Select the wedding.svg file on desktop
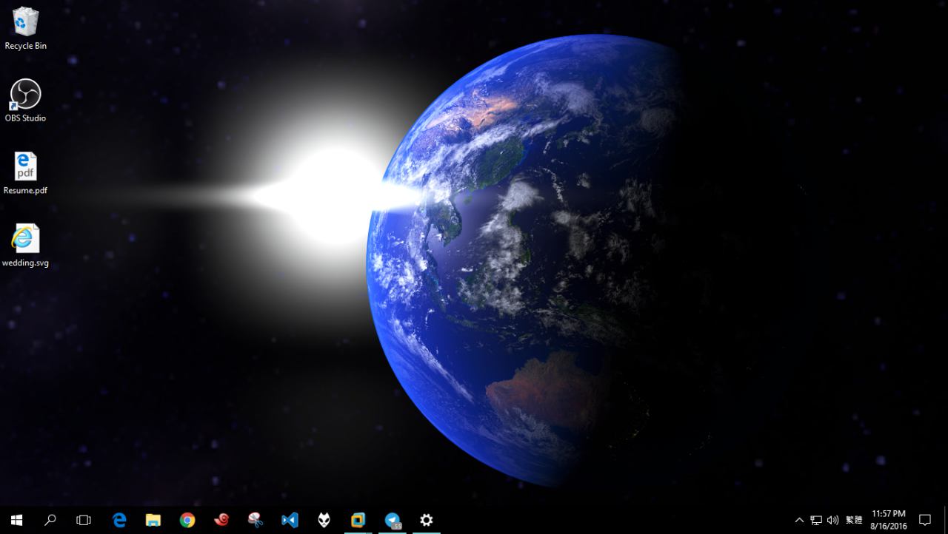948x534 pixels. [x=25, y=245]
